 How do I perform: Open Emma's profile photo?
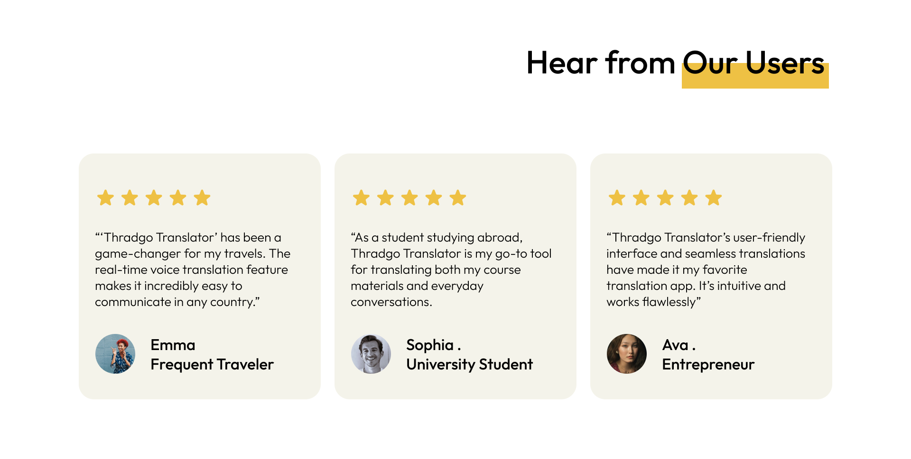click(115, 354)
